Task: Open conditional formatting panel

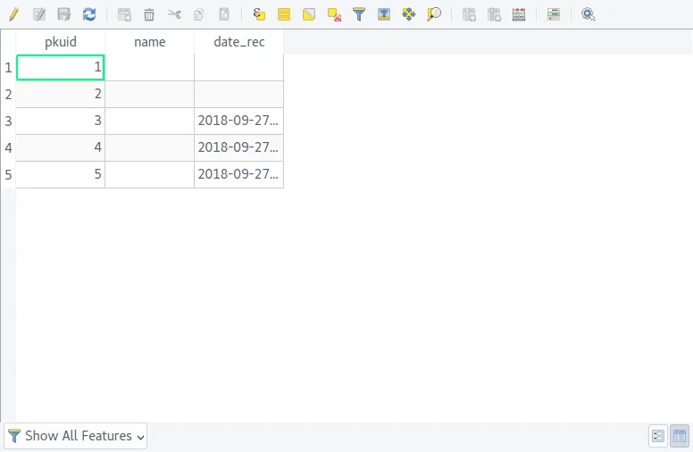Action: tap(554, 14)
